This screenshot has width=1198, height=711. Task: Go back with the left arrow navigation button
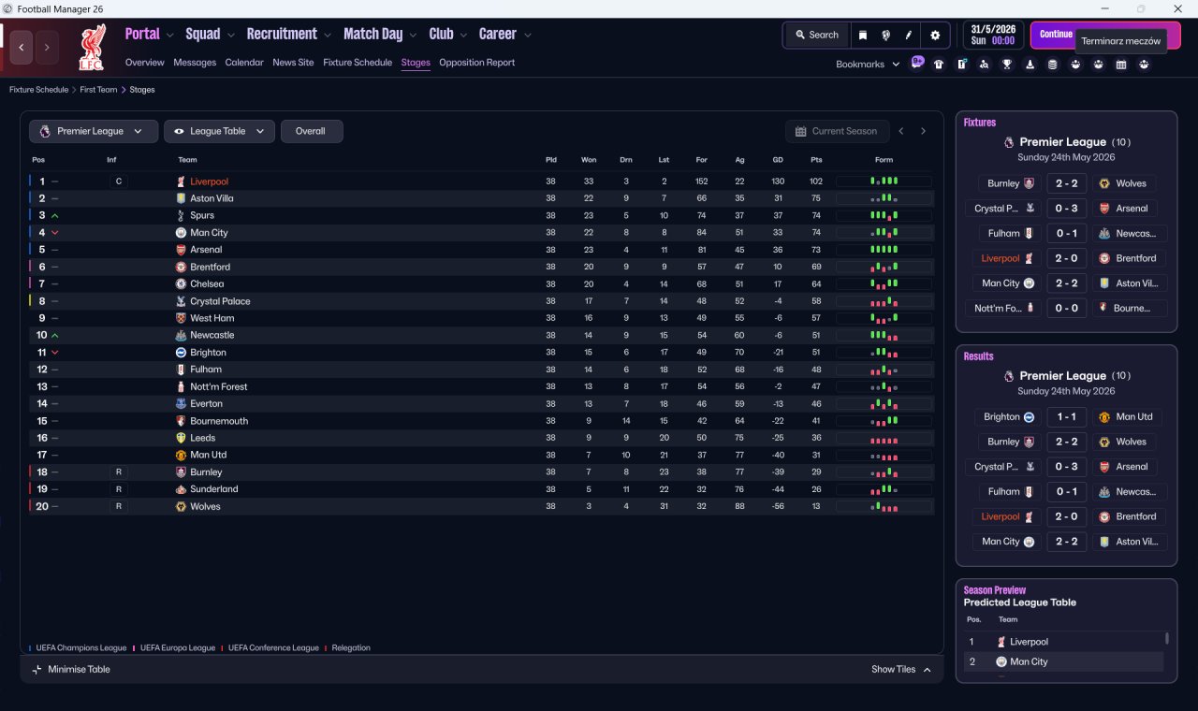[x=22, y=47]
